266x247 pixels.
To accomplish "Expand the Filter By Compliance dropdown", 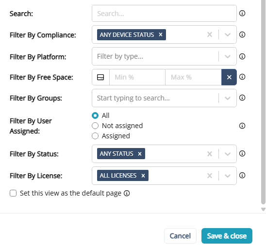I will click(x=228, y=34).
